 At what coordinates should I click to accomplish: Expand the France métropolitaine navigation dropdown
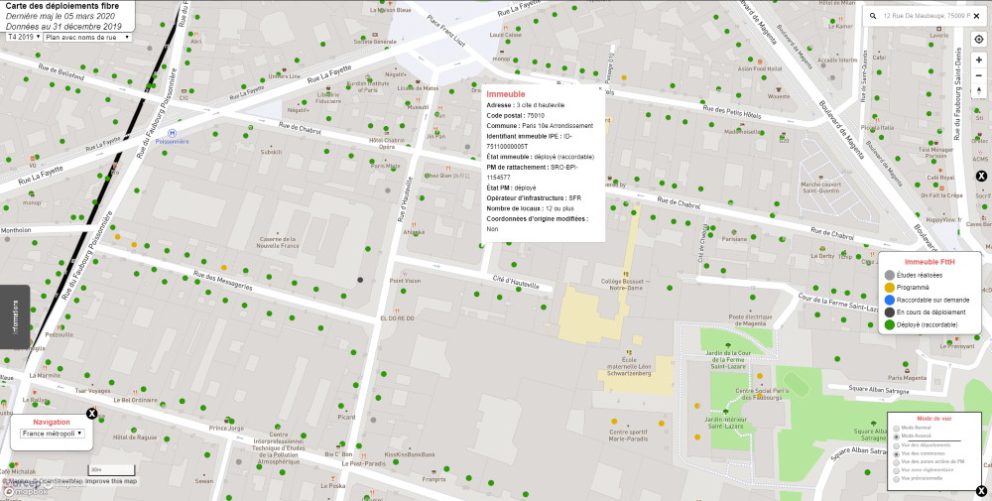(54, 434)
